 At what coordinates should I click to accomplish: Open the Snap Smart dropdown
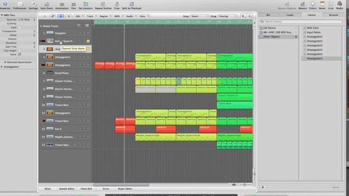[x=199, y=16]
